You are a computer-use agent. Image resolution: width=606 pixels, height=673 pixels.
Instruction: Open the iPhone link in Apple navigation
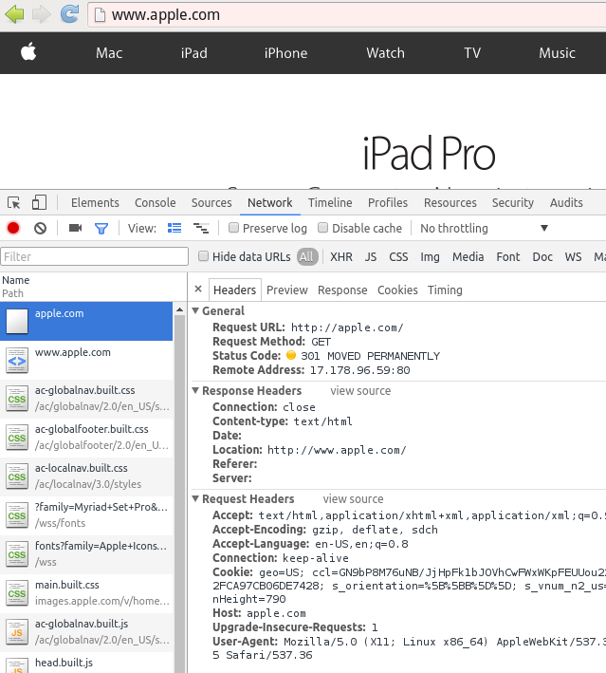pyautogui.click(x=285, y=53)
